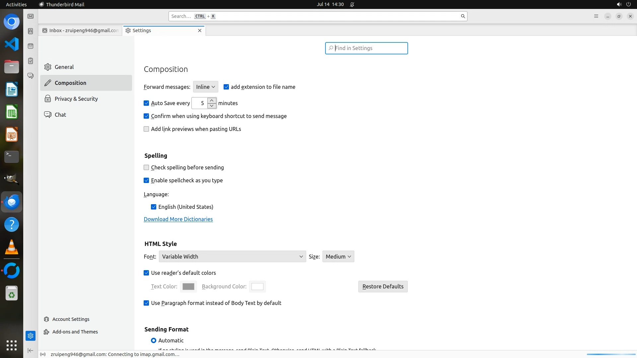Open the Forward messages Inline dropdown
This screenshot has height=358, width=637.
(x=205, y=87)
